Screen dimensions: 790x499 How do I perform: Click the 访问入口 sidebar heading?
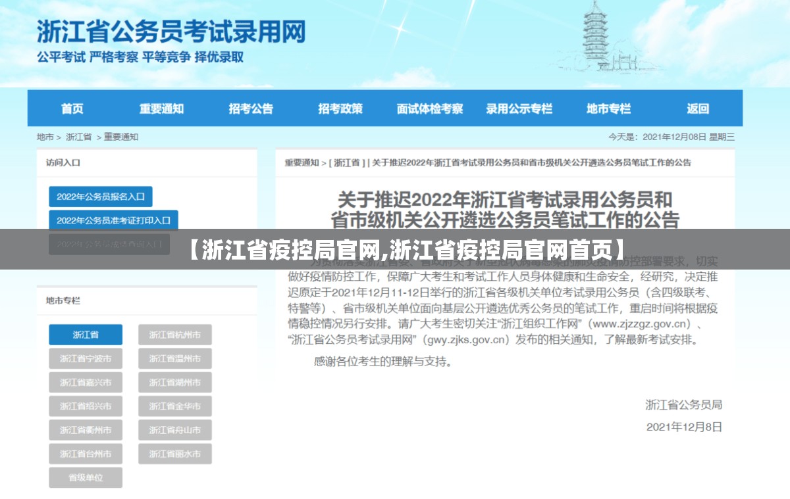click(63, 162)
